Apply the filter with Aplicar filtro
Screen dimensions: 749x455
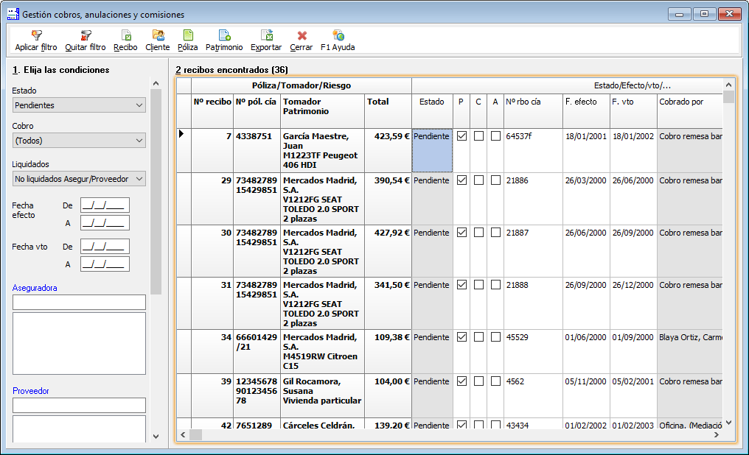36,40
